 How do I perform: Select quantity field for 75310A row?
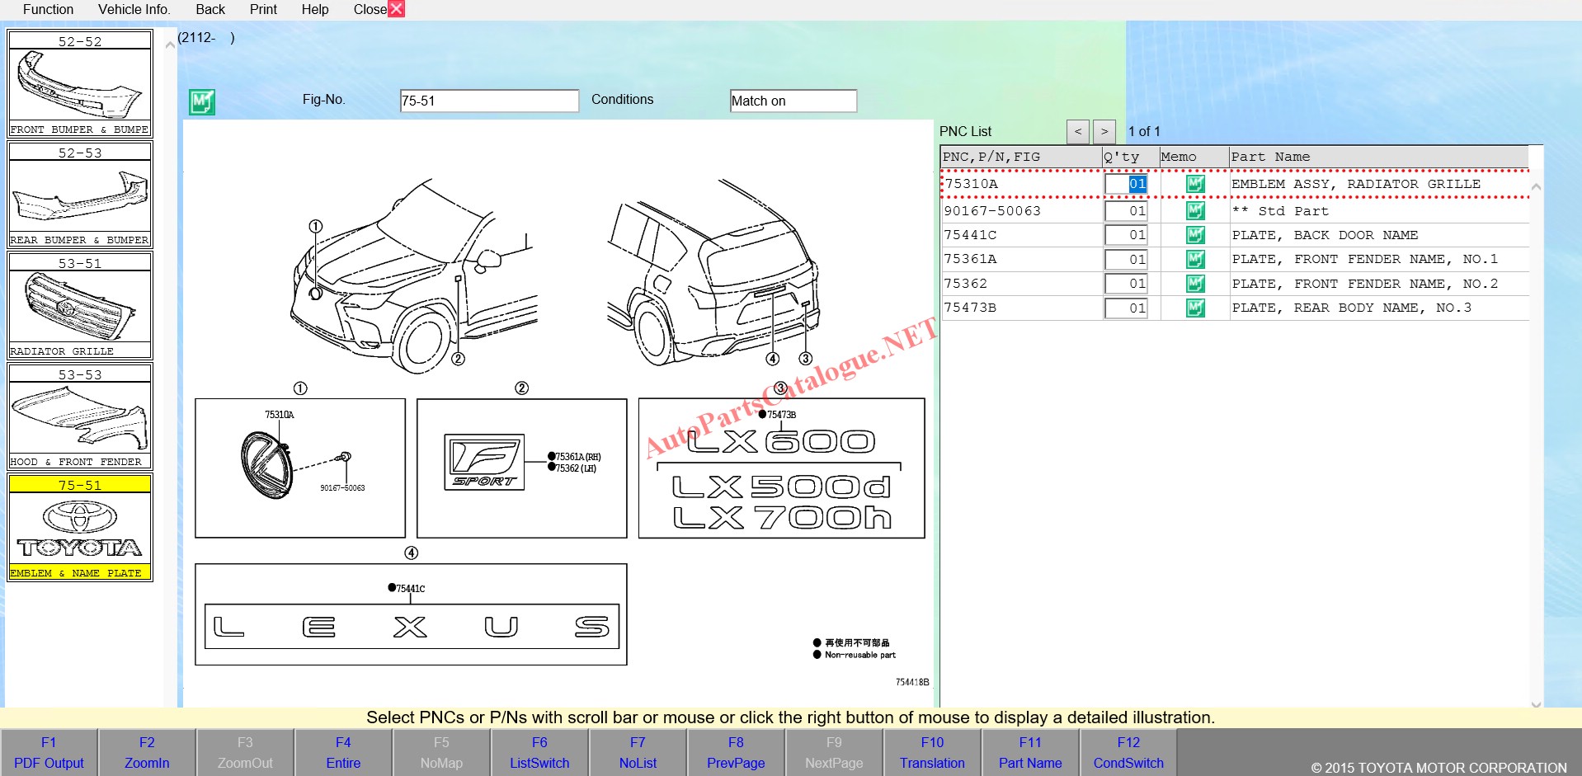tap(1127, 184)
